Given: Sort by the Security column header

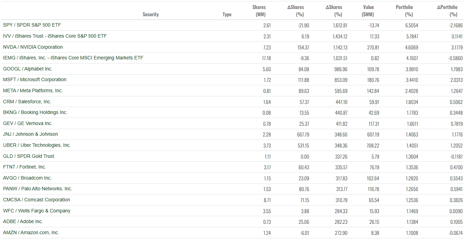Looking at the screenshot, I should point(151,14).
